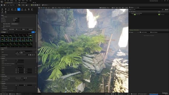This screenshot has height=95, width=169.
Task: Adjust the Paint Density slider field
Action: pos(16,20)
